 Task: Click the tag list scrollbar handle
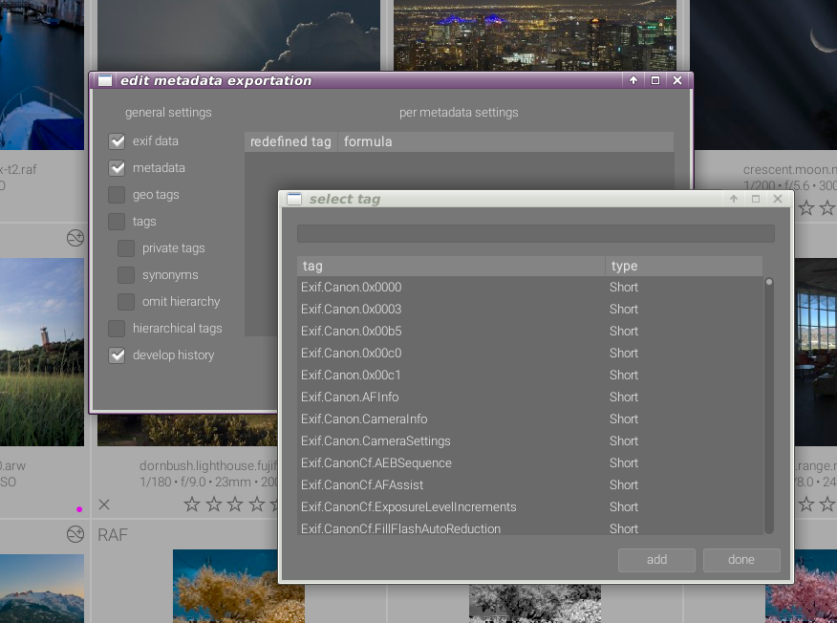pos(769,282)
